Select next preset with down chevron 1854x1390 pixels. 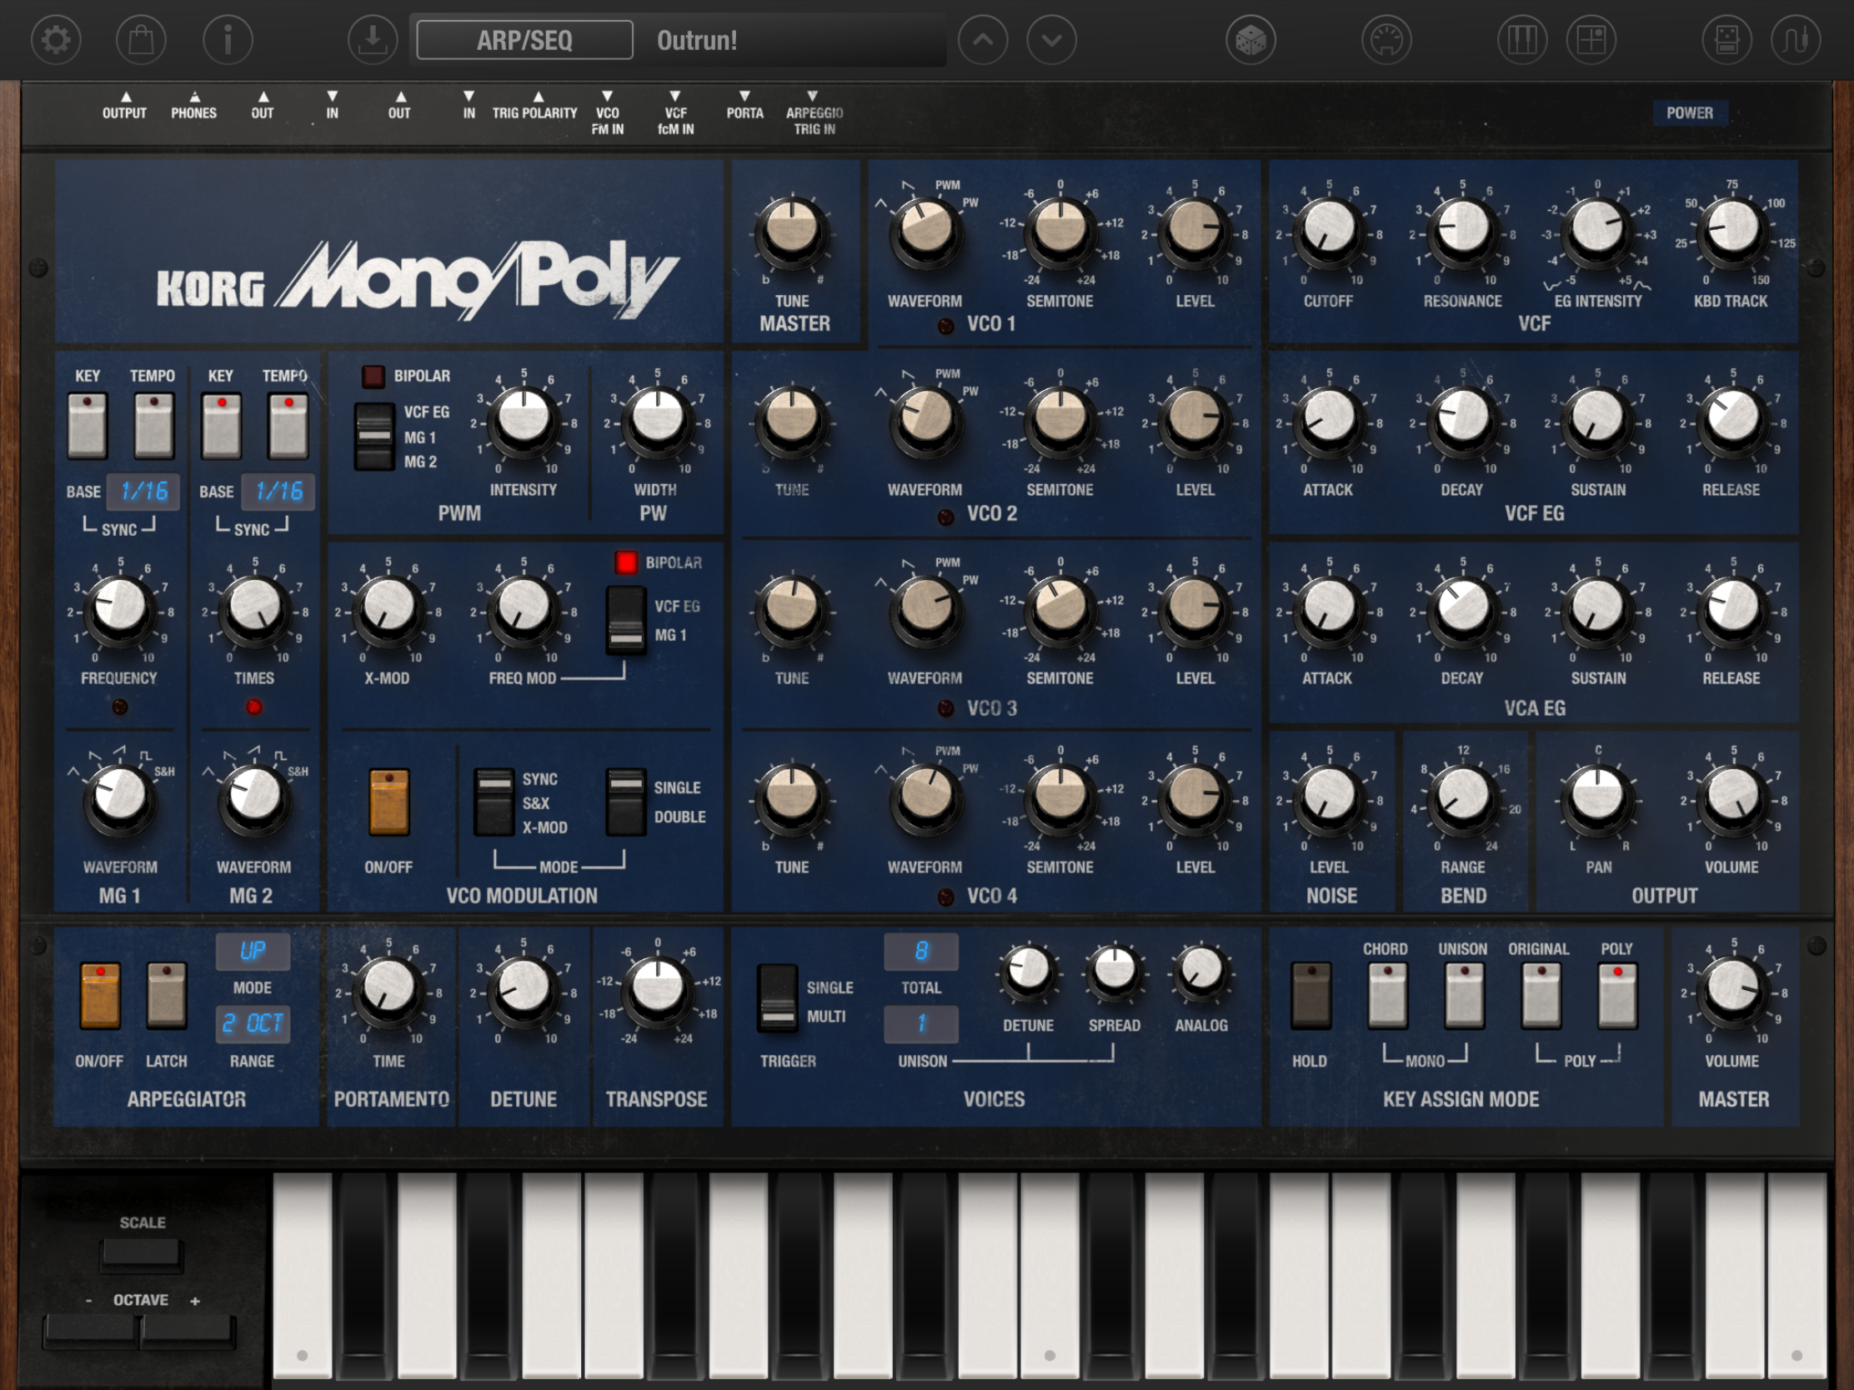[1051, 39]
